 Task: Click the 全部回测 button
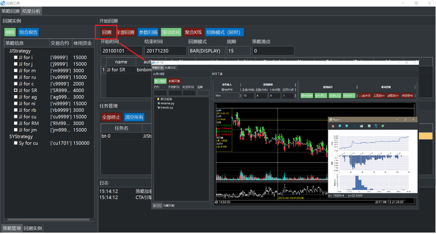coord(126,32)
